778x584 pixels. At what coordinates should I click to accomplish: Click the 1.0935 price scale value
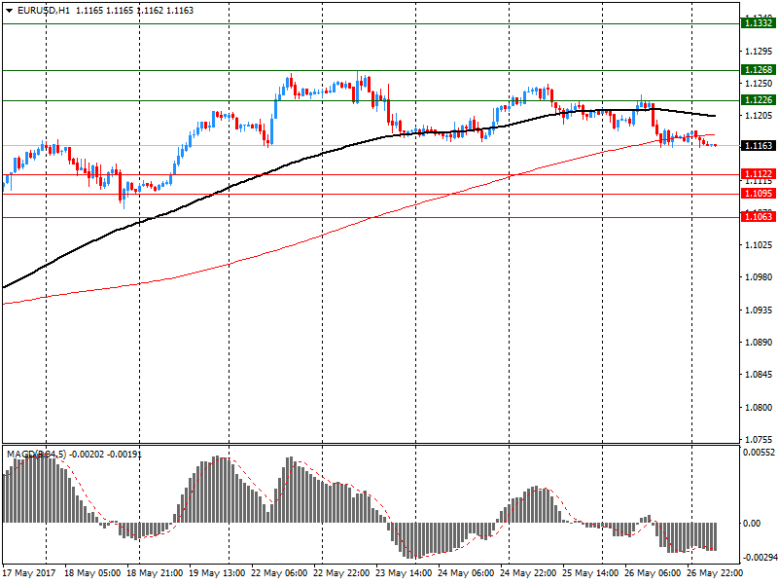point(760,310)
